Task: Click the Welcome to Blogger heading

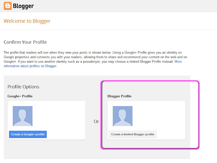Action: [x=27, y=21]
